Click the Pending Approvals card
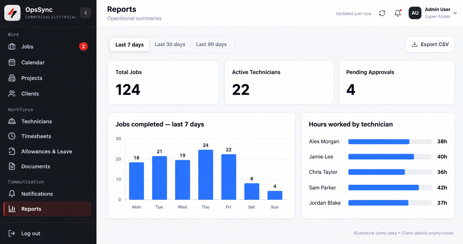 pos(397,82)
